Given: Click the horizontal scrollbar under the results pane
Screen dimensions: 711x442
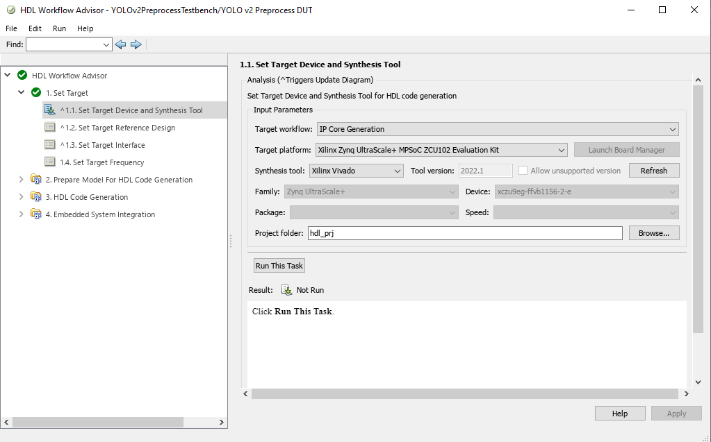Looking at the screenshot, I should point(464,394).
